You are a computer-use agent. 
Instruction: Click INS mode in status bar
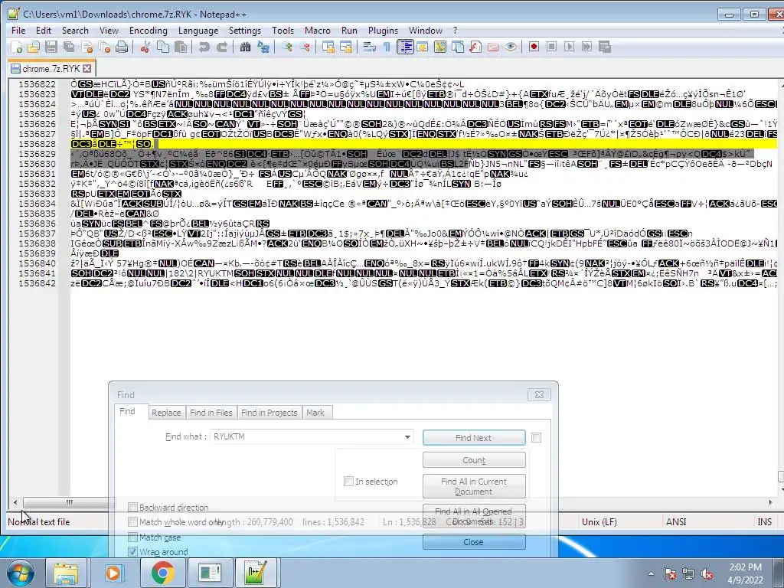tap(764, 522)
